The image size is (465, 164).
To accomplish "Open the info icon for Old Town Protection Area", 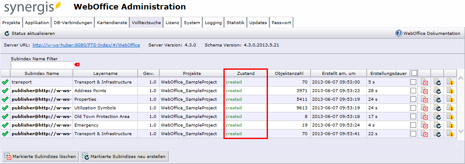I will [x=450, y=116].
